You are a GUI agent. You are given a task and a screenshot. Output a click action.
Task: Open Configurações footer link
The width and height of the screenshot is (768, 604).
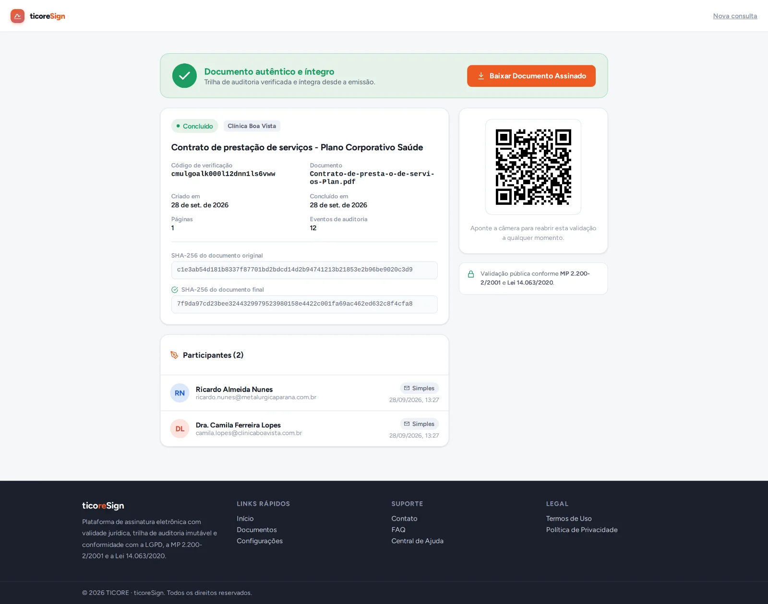260,541
